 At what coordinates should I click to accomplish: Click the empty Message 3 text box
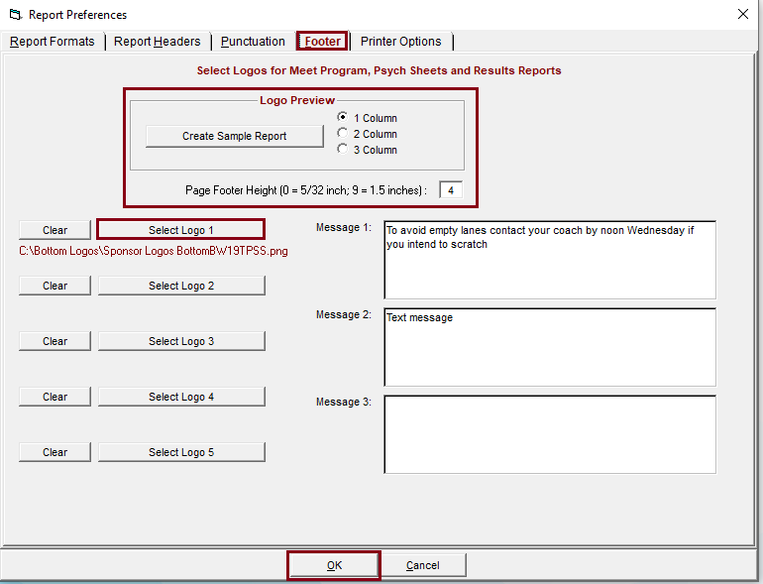point(549,434)
